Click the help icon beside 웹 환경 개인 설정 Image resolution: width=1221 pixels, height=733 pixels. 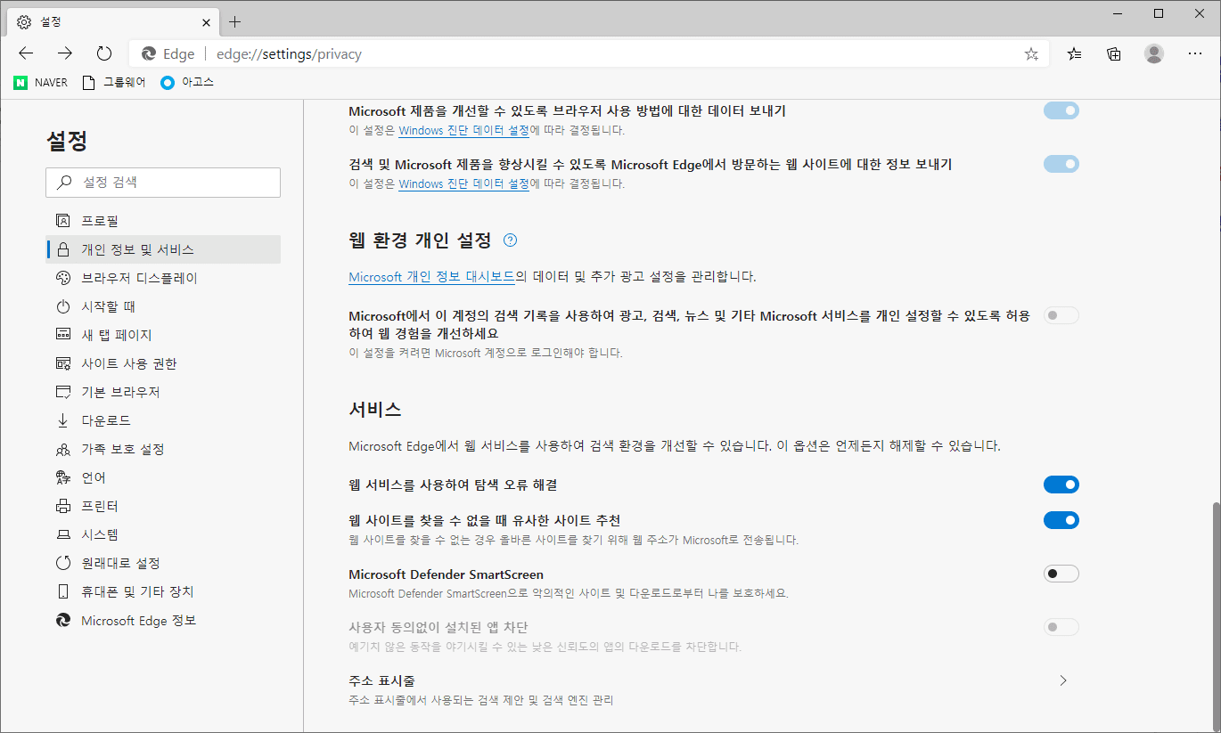pos(510,240)
